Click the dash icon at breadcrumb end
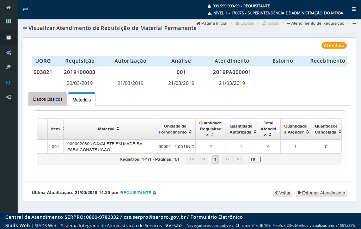This screenshot has width=361, height=229. [x=354, y=23]
